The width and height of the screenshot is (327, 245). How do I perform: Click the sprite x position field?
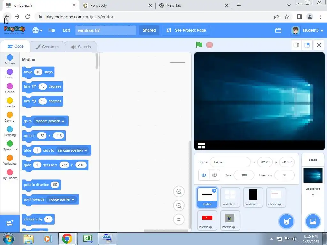pos(265,162)
